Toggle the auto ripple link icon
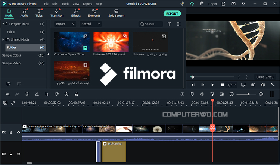 click(13, 103)
